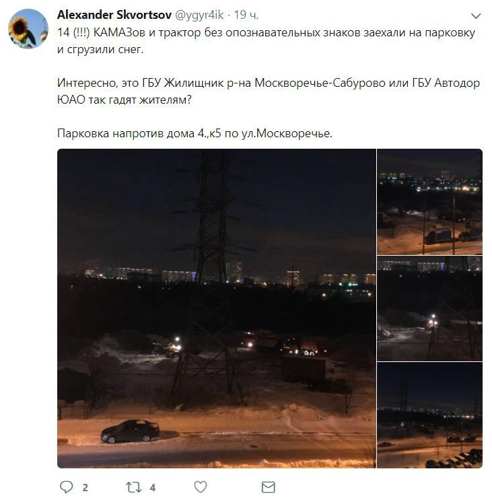This screenshot has width=492, height=502.
Task: Click the reply count number 2
Action: pyautogui.click(x=85, y=488)
